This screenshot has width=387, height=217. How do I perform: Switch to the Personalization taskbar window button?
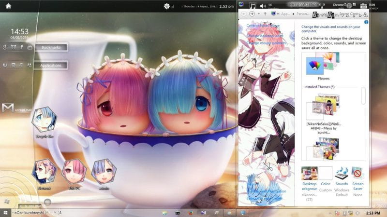tap(243, 213)
